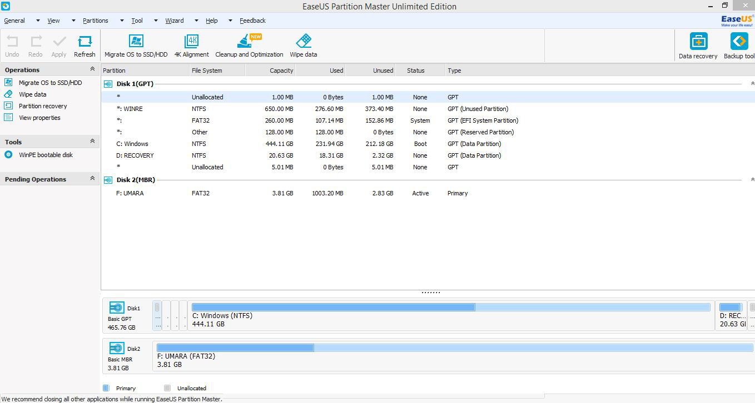Open the dropdown arrow next to General
755x403 pixels.
point(38,21)
